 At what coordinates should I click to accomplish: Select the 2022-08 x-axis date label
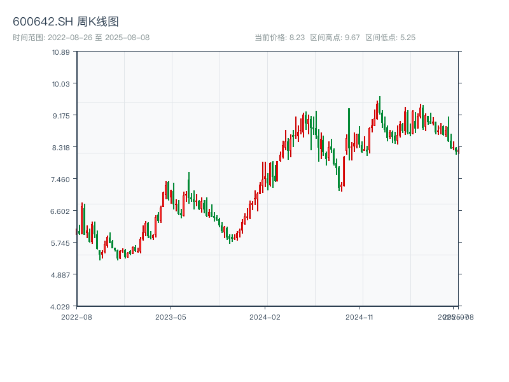(x=76, y=316)
